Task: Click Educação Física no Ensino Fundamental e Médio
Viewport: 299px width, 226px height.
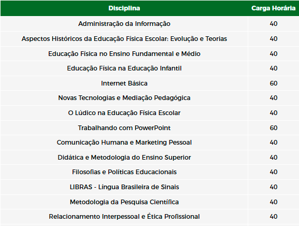Action: tap(124, 54)
